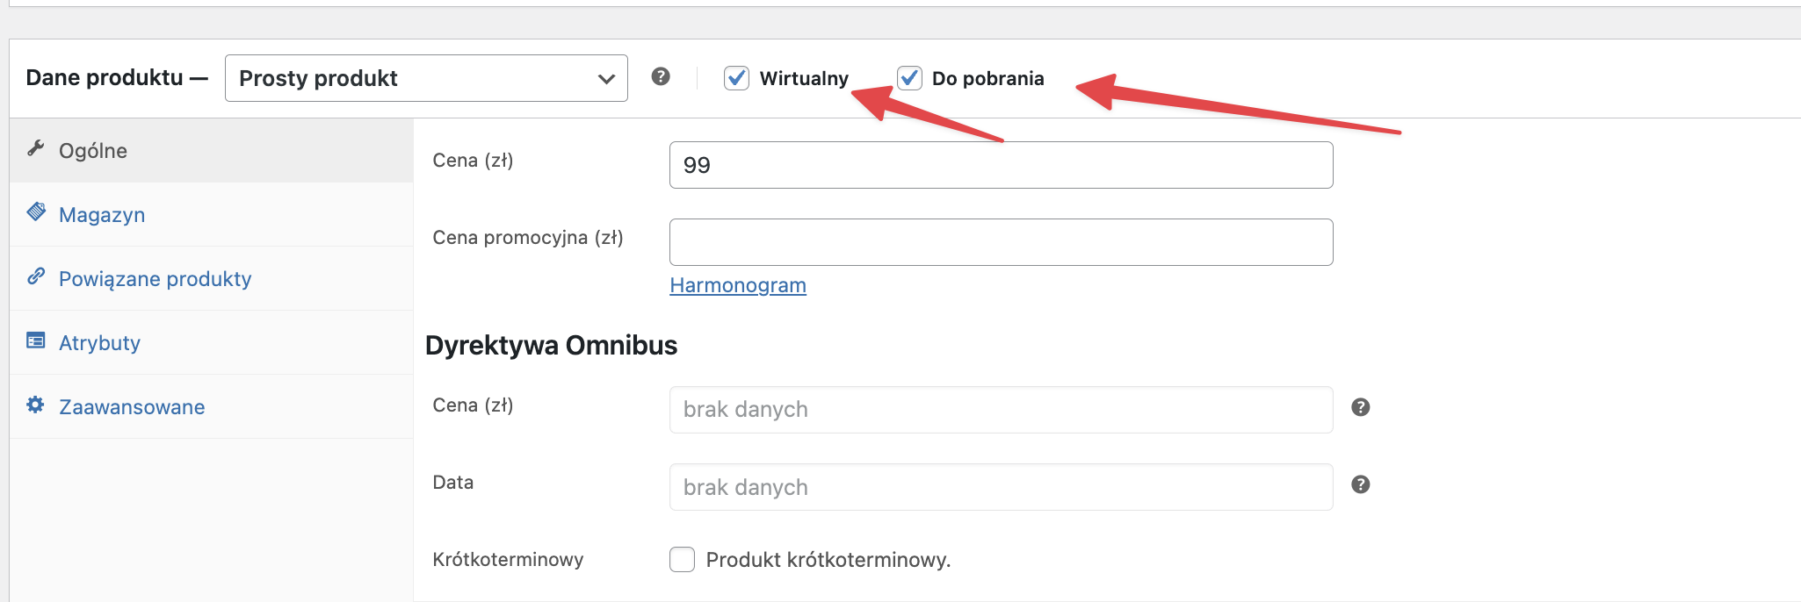The image size is (1801, 602).
Task: Click the gear icon for Zaawansowane
Action: coord(36,405)
